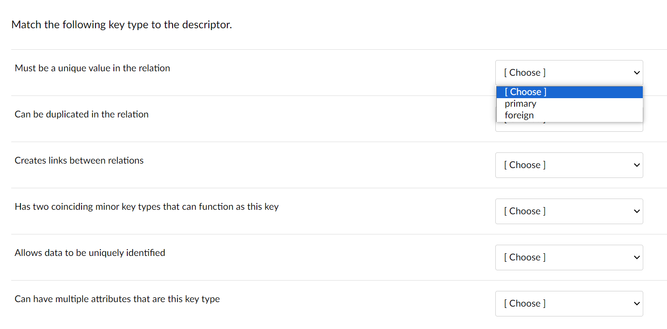Click the chevron on the "Creates links" dropdown
The height and width of the screenshot is (329, 667).
636,165
